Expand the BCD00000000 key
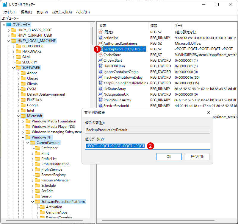 (x=13, y=46)
